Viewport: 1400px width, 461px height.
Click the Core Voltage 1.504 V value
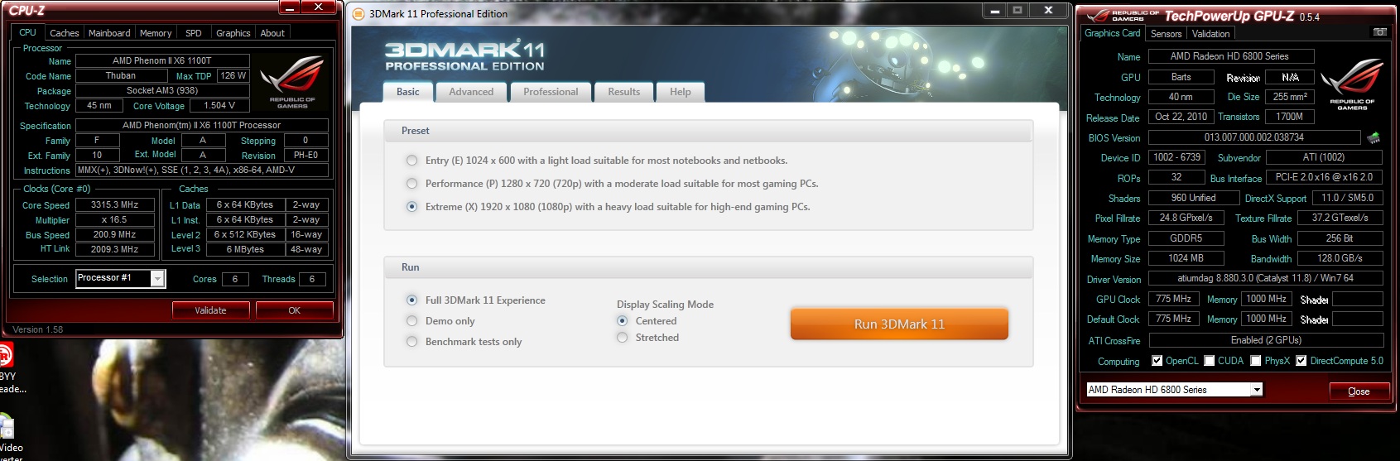point(219,105)
